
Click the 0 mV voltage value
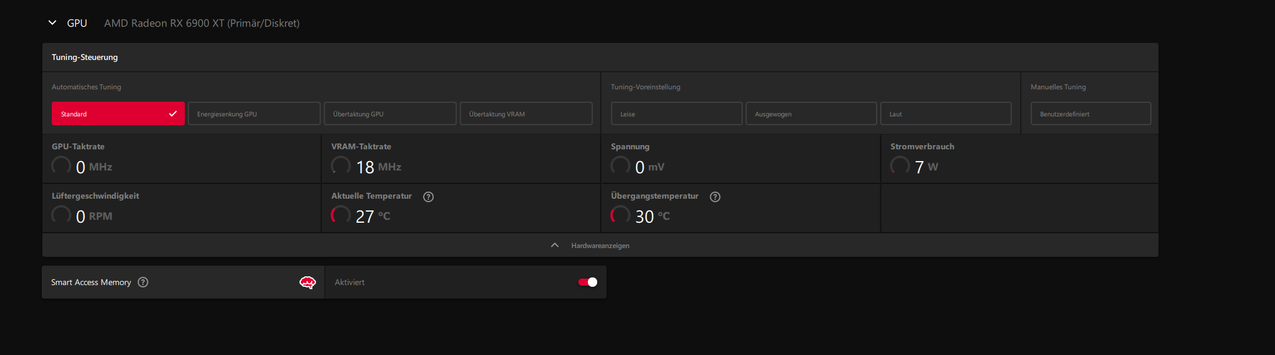[x=650, y=167]
